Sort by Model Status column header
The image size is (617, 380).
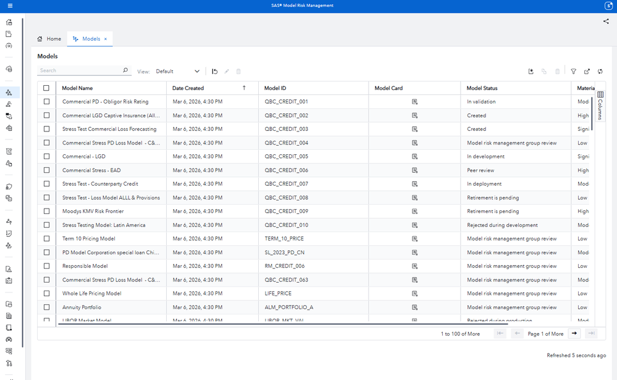point(482,88)
